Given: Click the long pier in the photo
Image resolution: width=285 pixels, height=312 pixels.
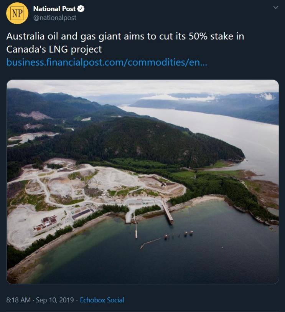Looking at the screenshot, I should pos(167,211).
